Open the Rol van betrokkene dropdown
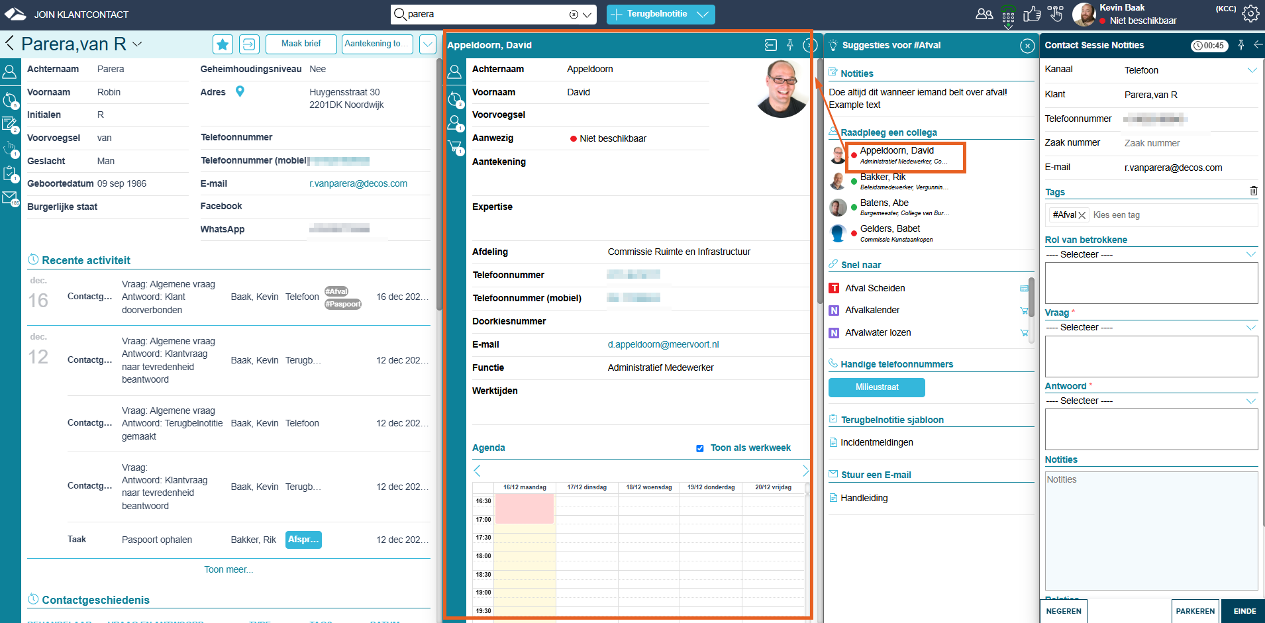The height and width of the screenshot is (623, 1265). [1151, 254]
